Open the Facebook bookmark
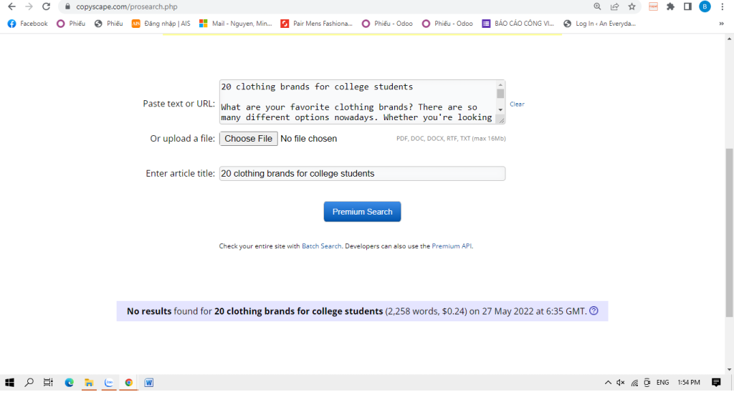The width and height of the screenshot is (734, 412). [x=27, y=24]
